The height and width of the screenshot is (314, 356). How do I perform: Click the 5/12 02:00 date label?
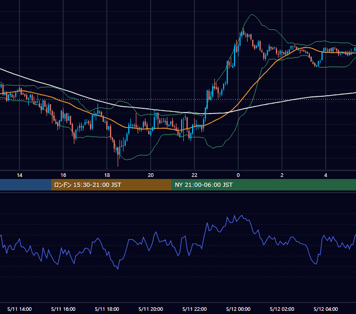(x=282, y=309)
